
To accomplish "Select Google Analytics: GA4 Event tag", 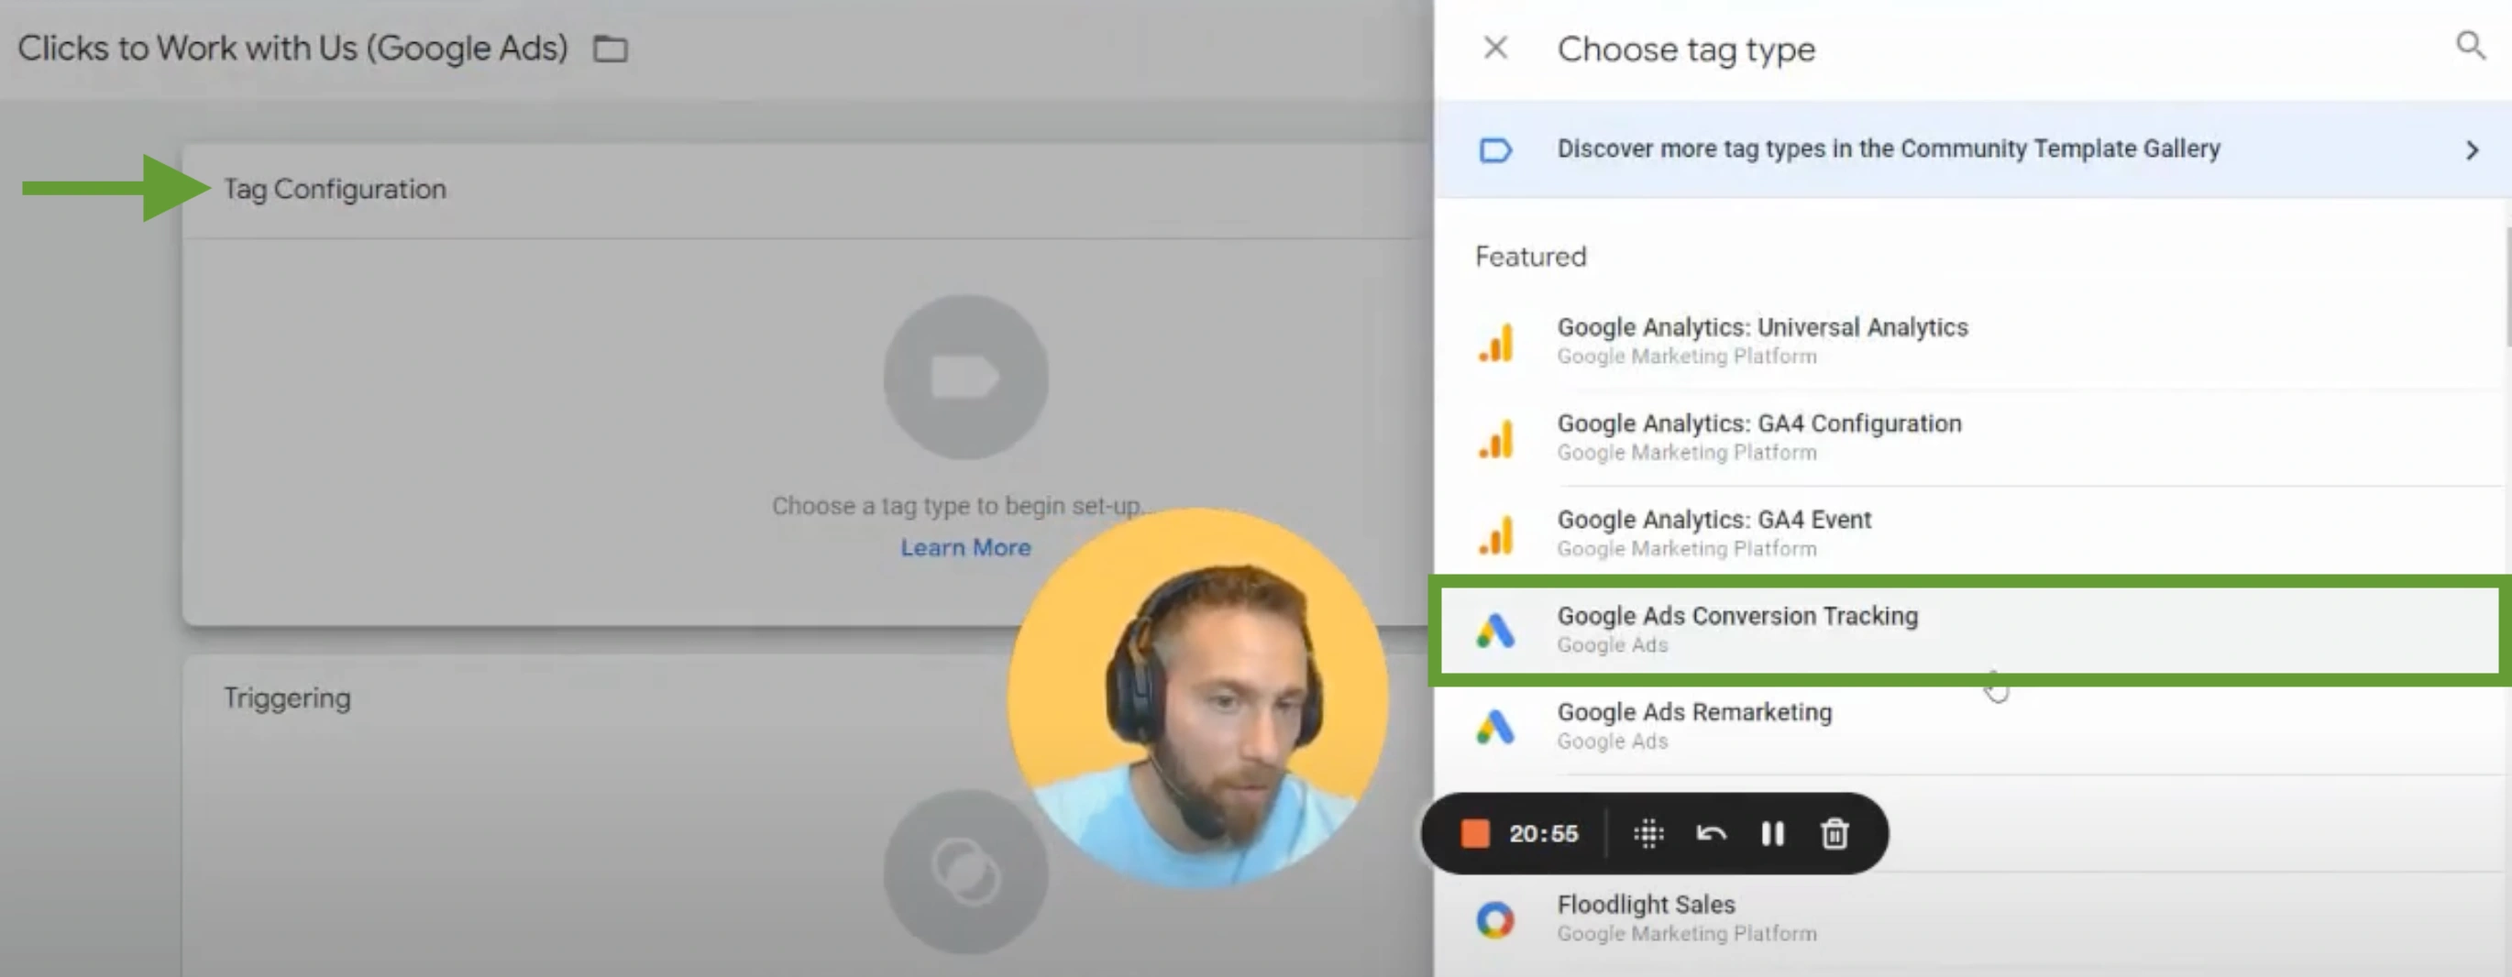I will tap(1972, 532).
